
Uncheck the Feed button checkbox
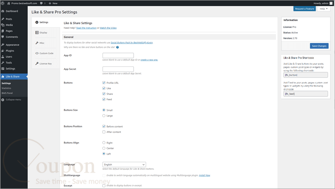[x=104, y=99]
